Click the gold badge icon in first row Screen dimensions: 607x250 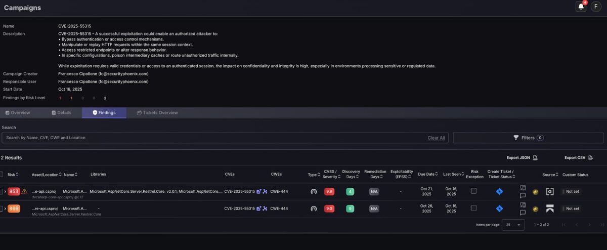point(535,192)
